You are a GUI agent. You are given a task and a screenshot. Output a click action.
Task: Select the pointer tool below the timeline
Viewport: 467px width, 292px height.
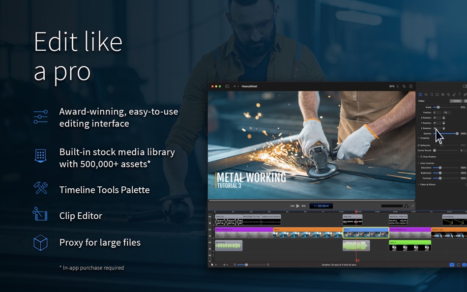[x=212, y=264]
